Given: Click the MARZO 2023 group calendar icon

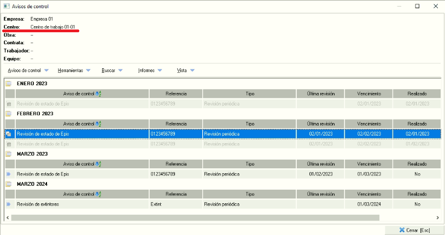Looking at the screenshot, I should tap(8, 154).
